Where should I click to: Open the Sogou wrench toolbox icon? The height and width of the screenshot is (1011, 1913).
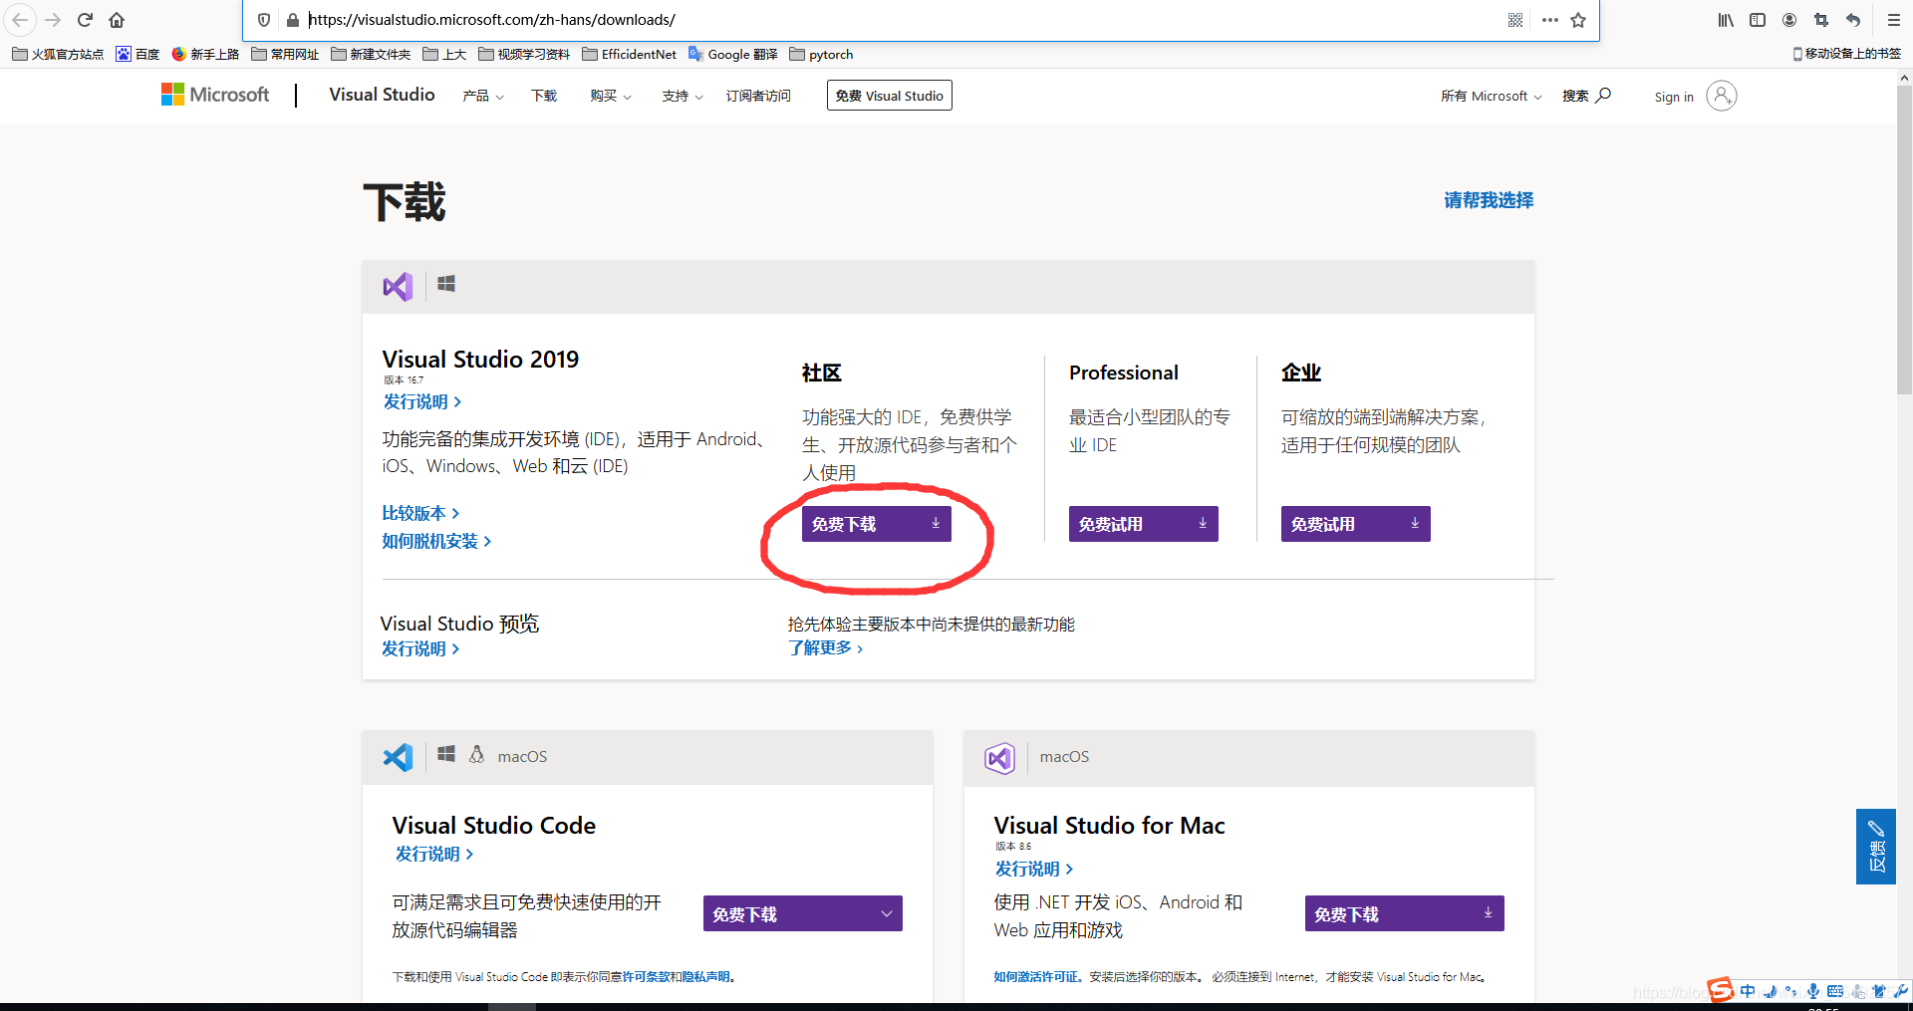pos(1901,991)
